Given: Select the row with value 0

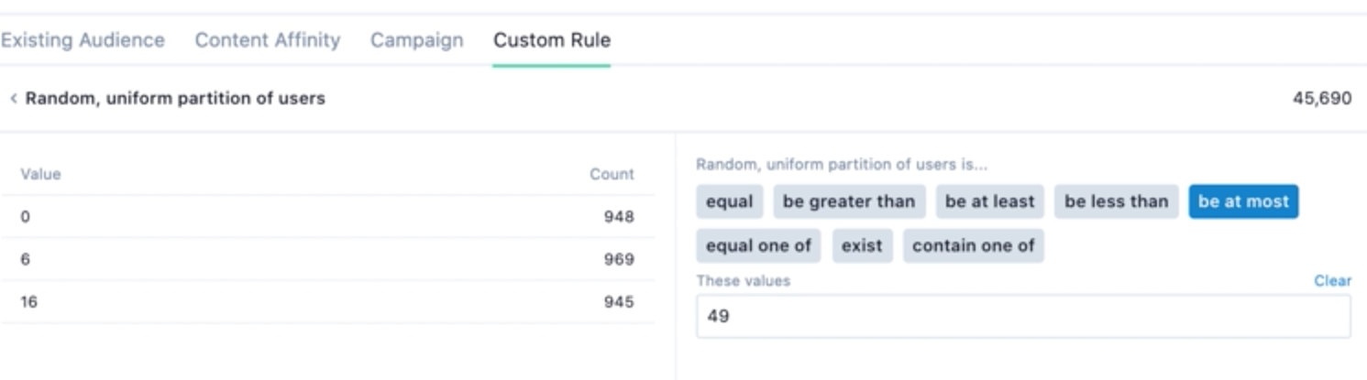Looking at the screenshot, I should pyautogui.click(x=327, y=217).
